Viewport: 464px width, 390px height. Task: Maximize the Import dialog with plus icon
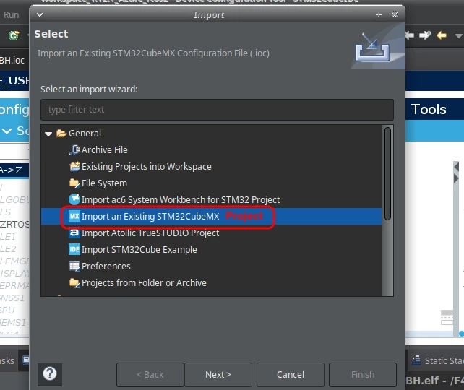(379, 14)
